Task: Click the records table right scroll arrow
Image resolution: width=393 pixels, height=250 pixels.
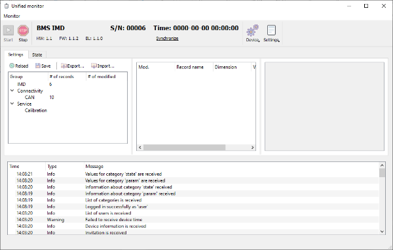Action: pos(252,148)
